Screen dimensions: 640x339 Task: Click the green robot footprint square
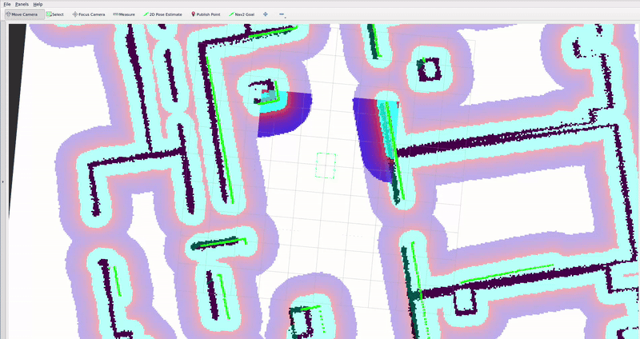tap(326, 166)
